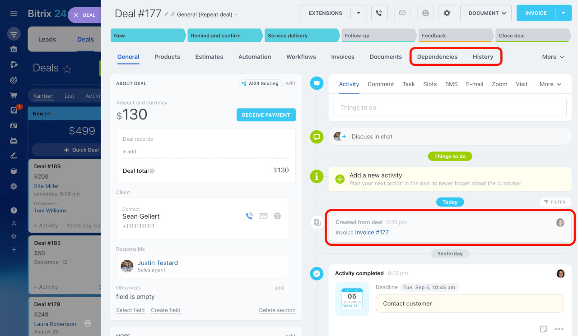Image resolution: width=578 pixels, height=336 pixels.
Task: Open the tasks icon with the red badge
Action: pyautogui.click(x=14, y=110)
